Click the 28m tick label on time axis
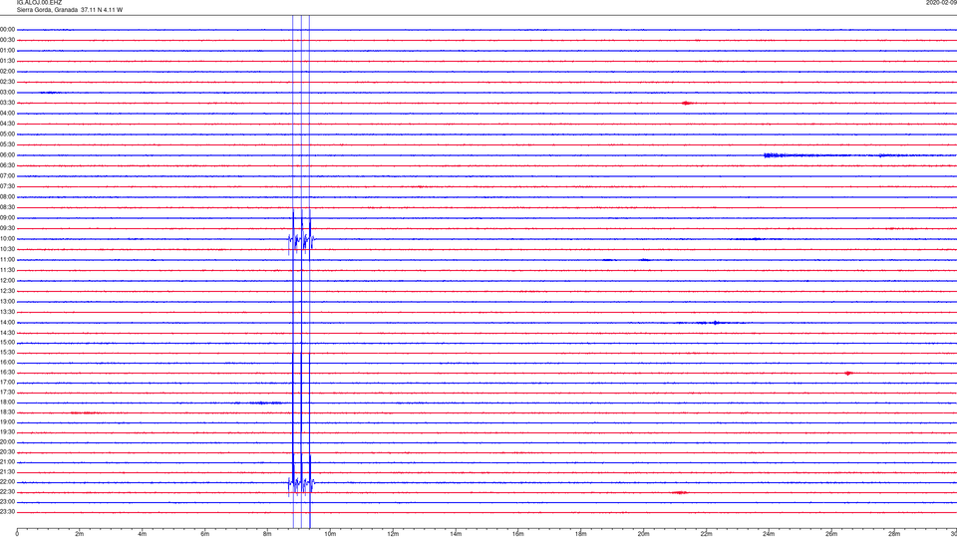 pos(894,534)
